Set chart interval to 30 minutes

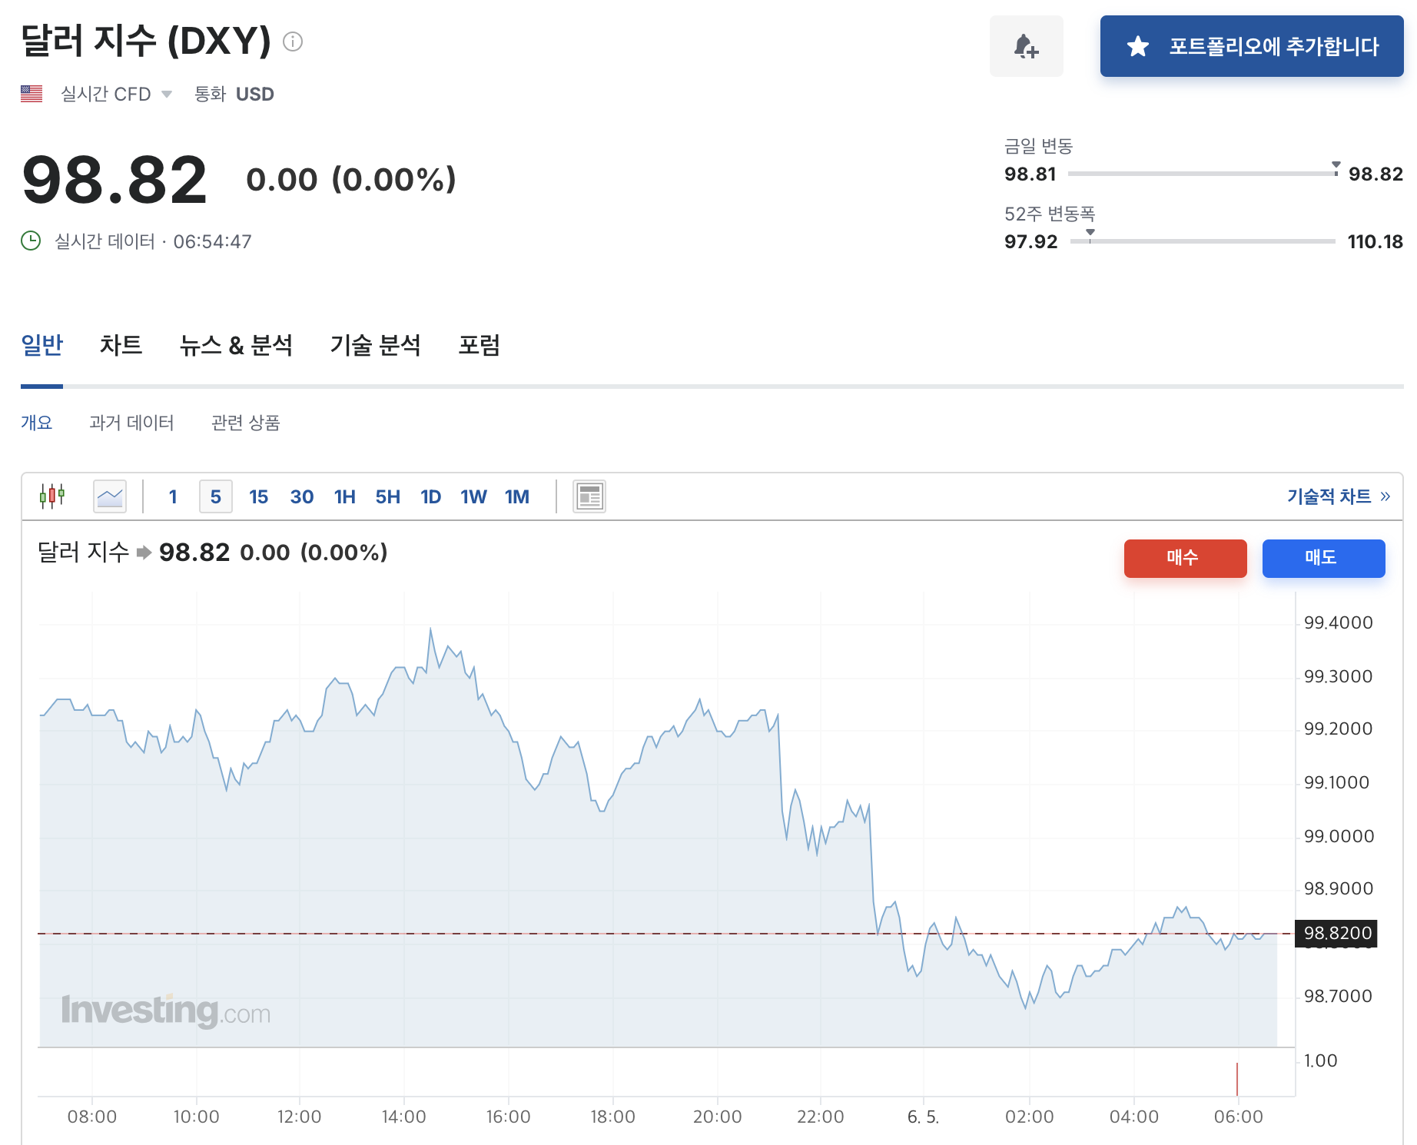tap(301, 496)
